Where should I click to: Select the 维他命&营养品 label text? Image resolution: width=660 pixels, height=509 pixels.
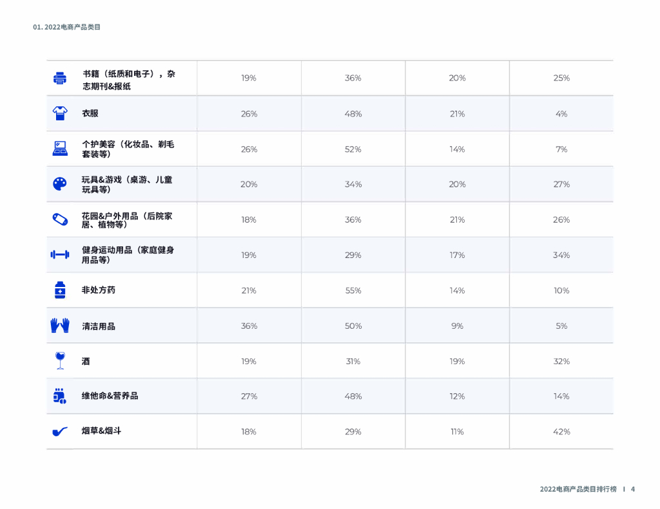tap(110, 396)
